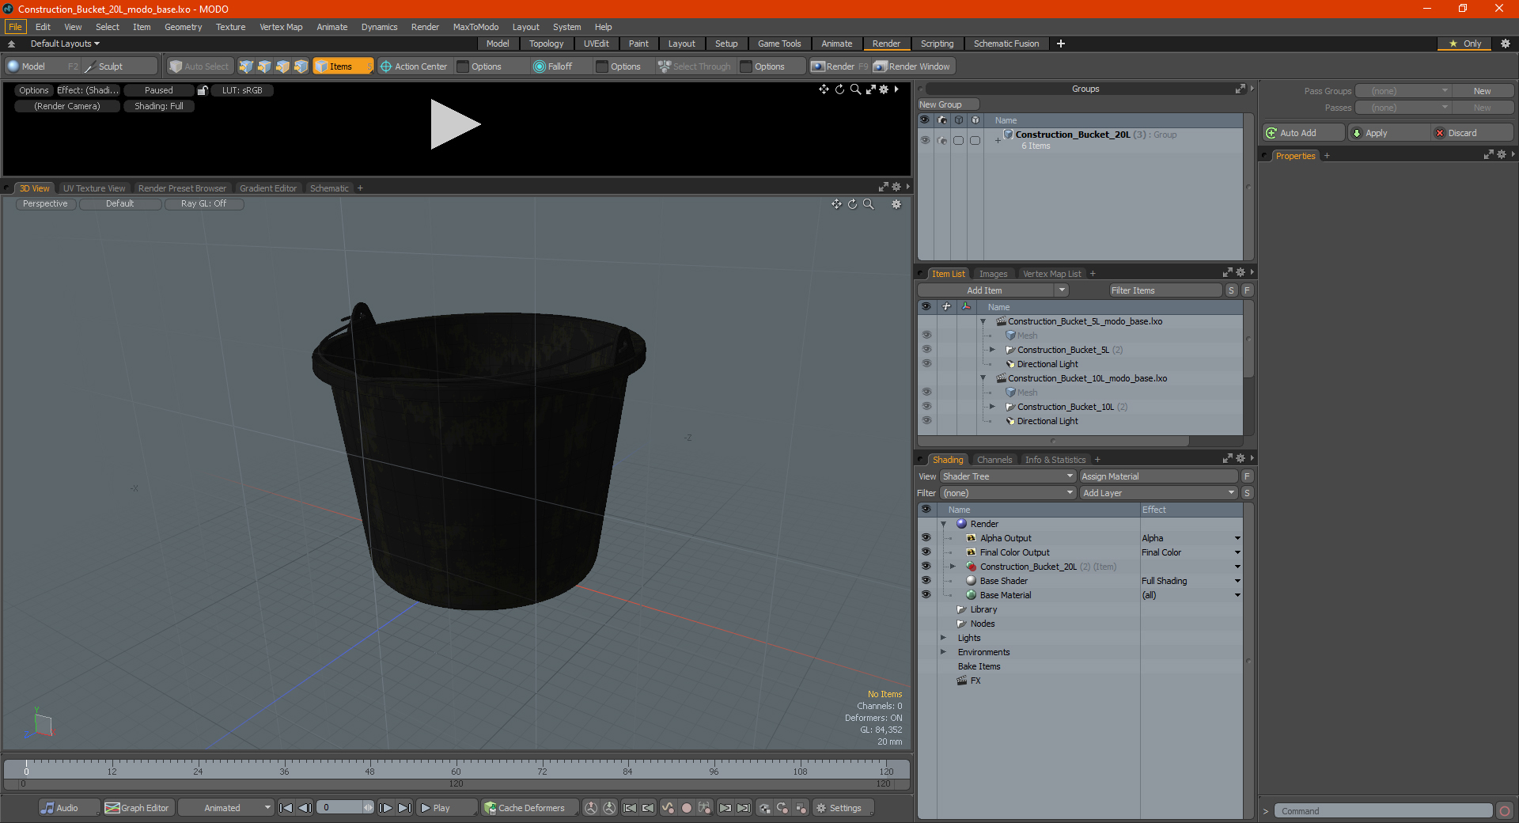
Task: Switch to UV Texture View tab
Action: click(x=94, y=188)
